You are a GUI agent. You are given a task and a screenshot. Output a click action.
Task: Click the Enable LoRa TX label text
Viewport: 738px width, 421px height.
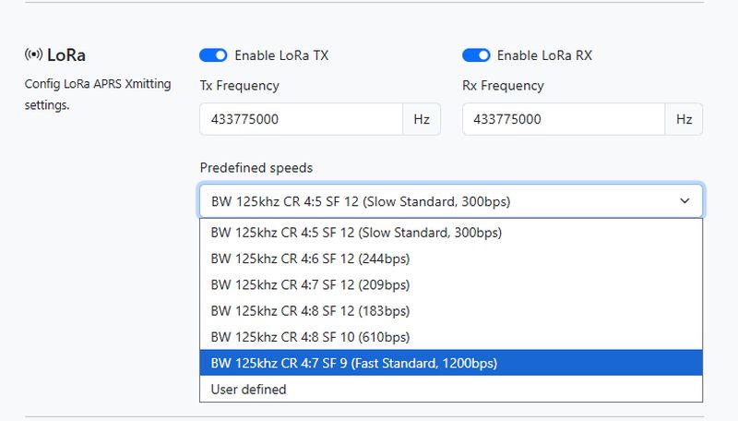coord(281,55)
